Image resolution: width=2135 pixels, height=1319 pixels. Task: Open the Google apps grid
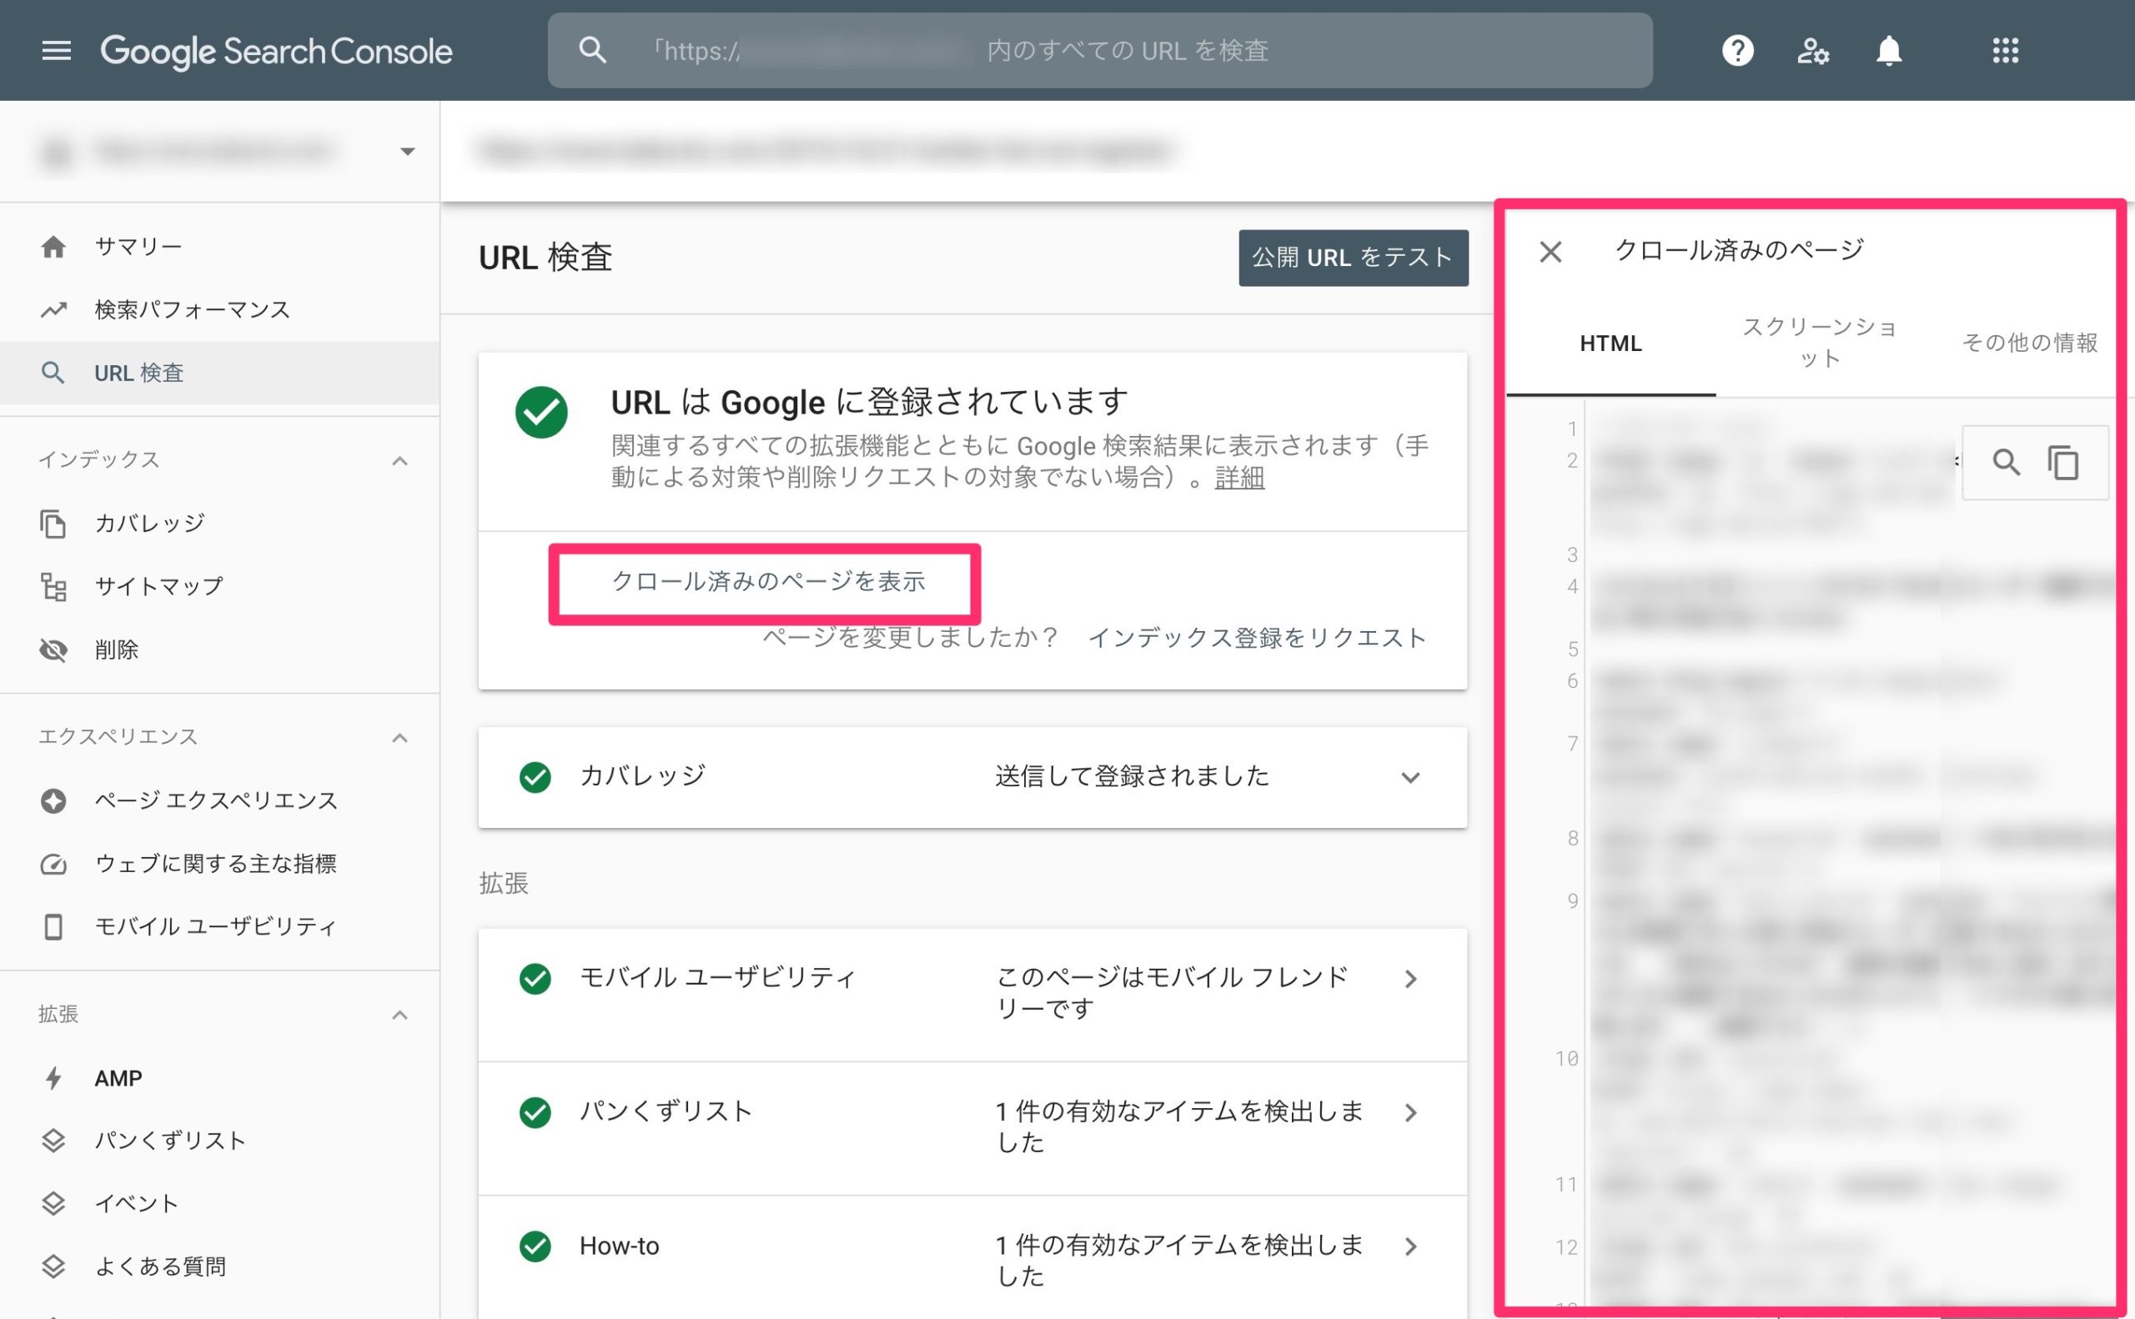pos(2005,51)
